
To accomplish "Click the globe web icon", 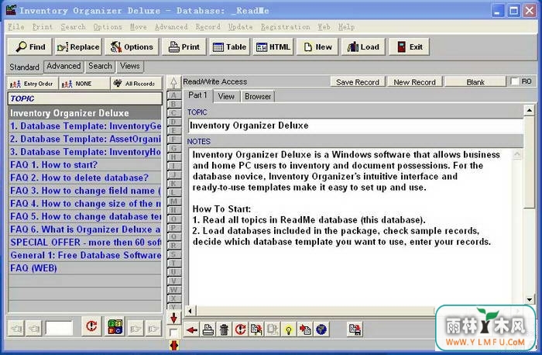I will click(321, 329).
